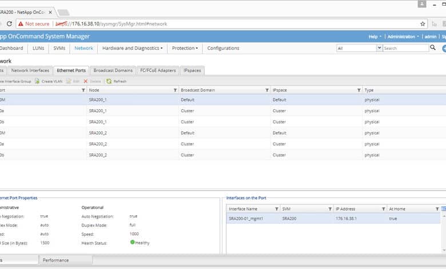
Task: Click the browser profile icon
Action: pos(422,4)
